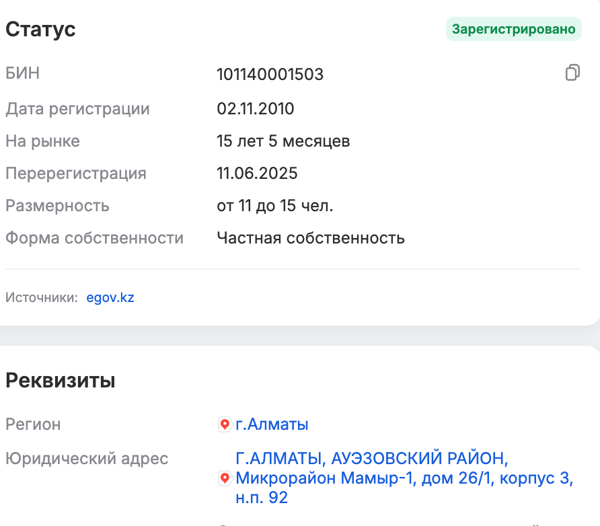Click the map pin beside the legal address

tap(225, 479)
